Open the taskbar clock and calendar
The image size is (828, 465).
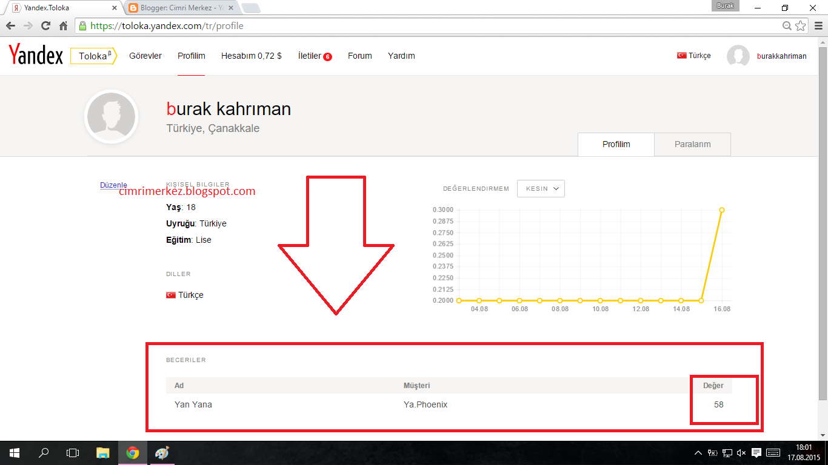804,452
